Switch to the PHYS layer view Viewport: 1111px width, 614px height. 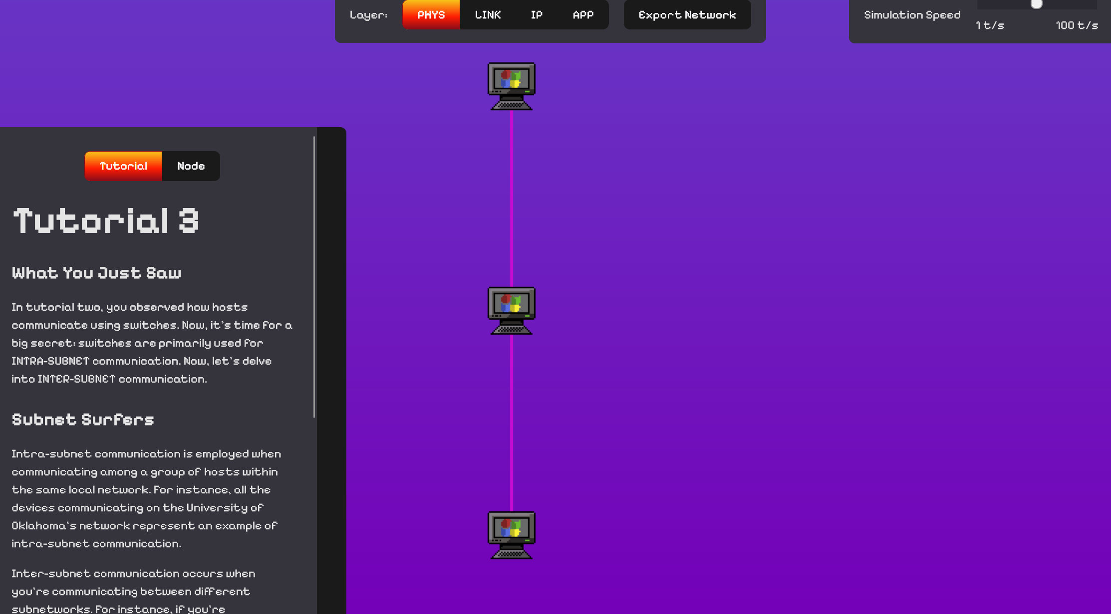click(x=431, y=15)
